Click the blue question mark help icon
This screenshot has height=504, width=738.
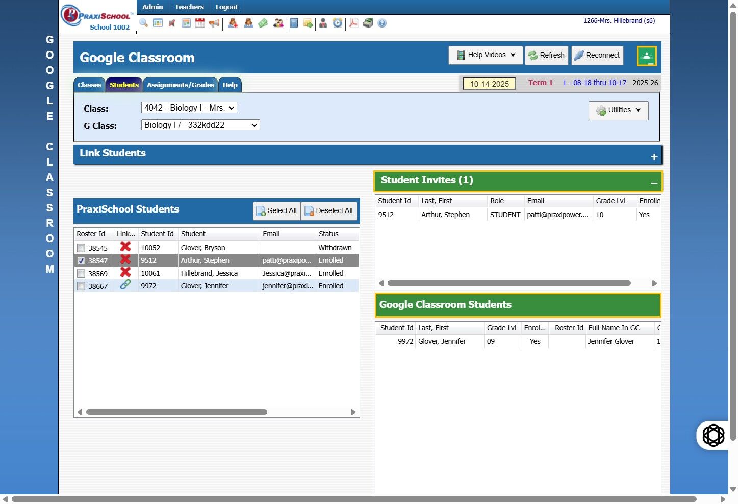click(x=382, y=23)
